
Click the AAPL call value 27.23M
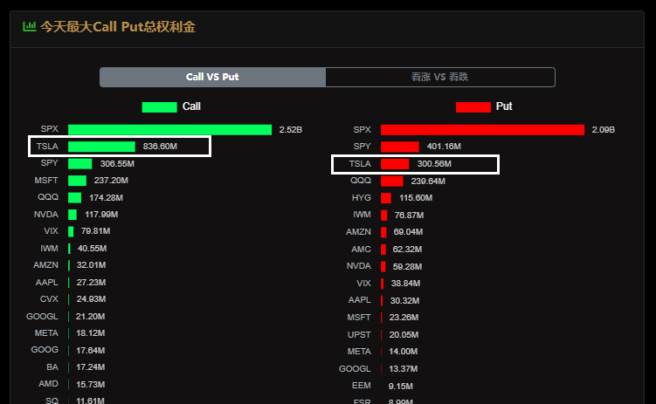coord(91,283)
